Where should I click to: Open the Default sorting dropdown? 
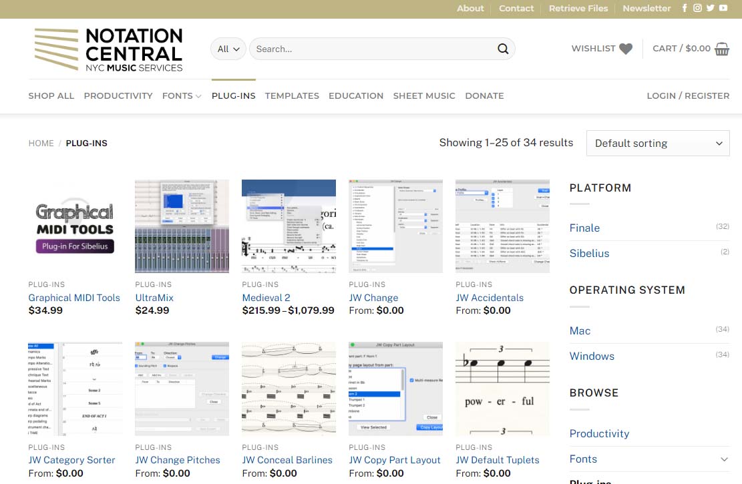[658, 144]
